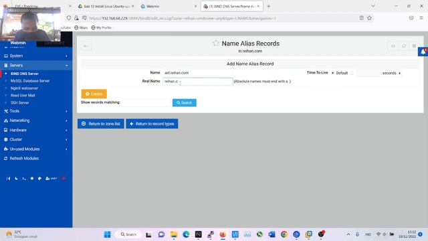Open SSH Server in sidebar
The height and width of the screenshot is (241, 428).
[x=19, y=102]
